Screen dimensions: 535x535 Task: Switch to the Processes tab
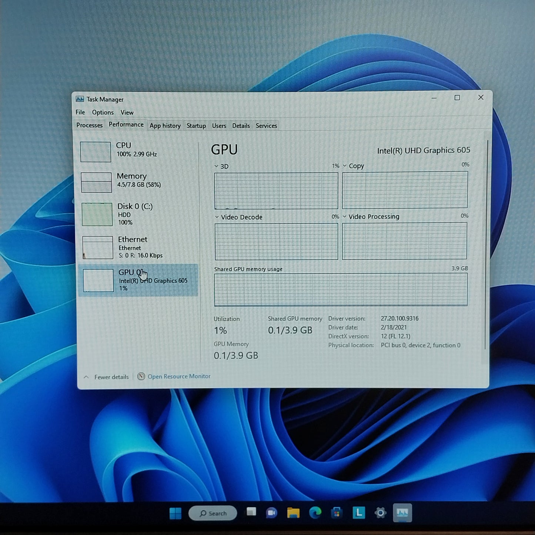tap(89, 125)
